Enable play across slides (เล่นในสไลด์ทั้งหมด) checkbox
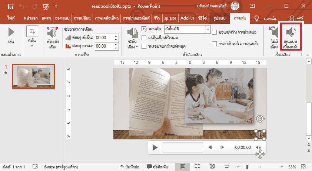 (145, 38)
